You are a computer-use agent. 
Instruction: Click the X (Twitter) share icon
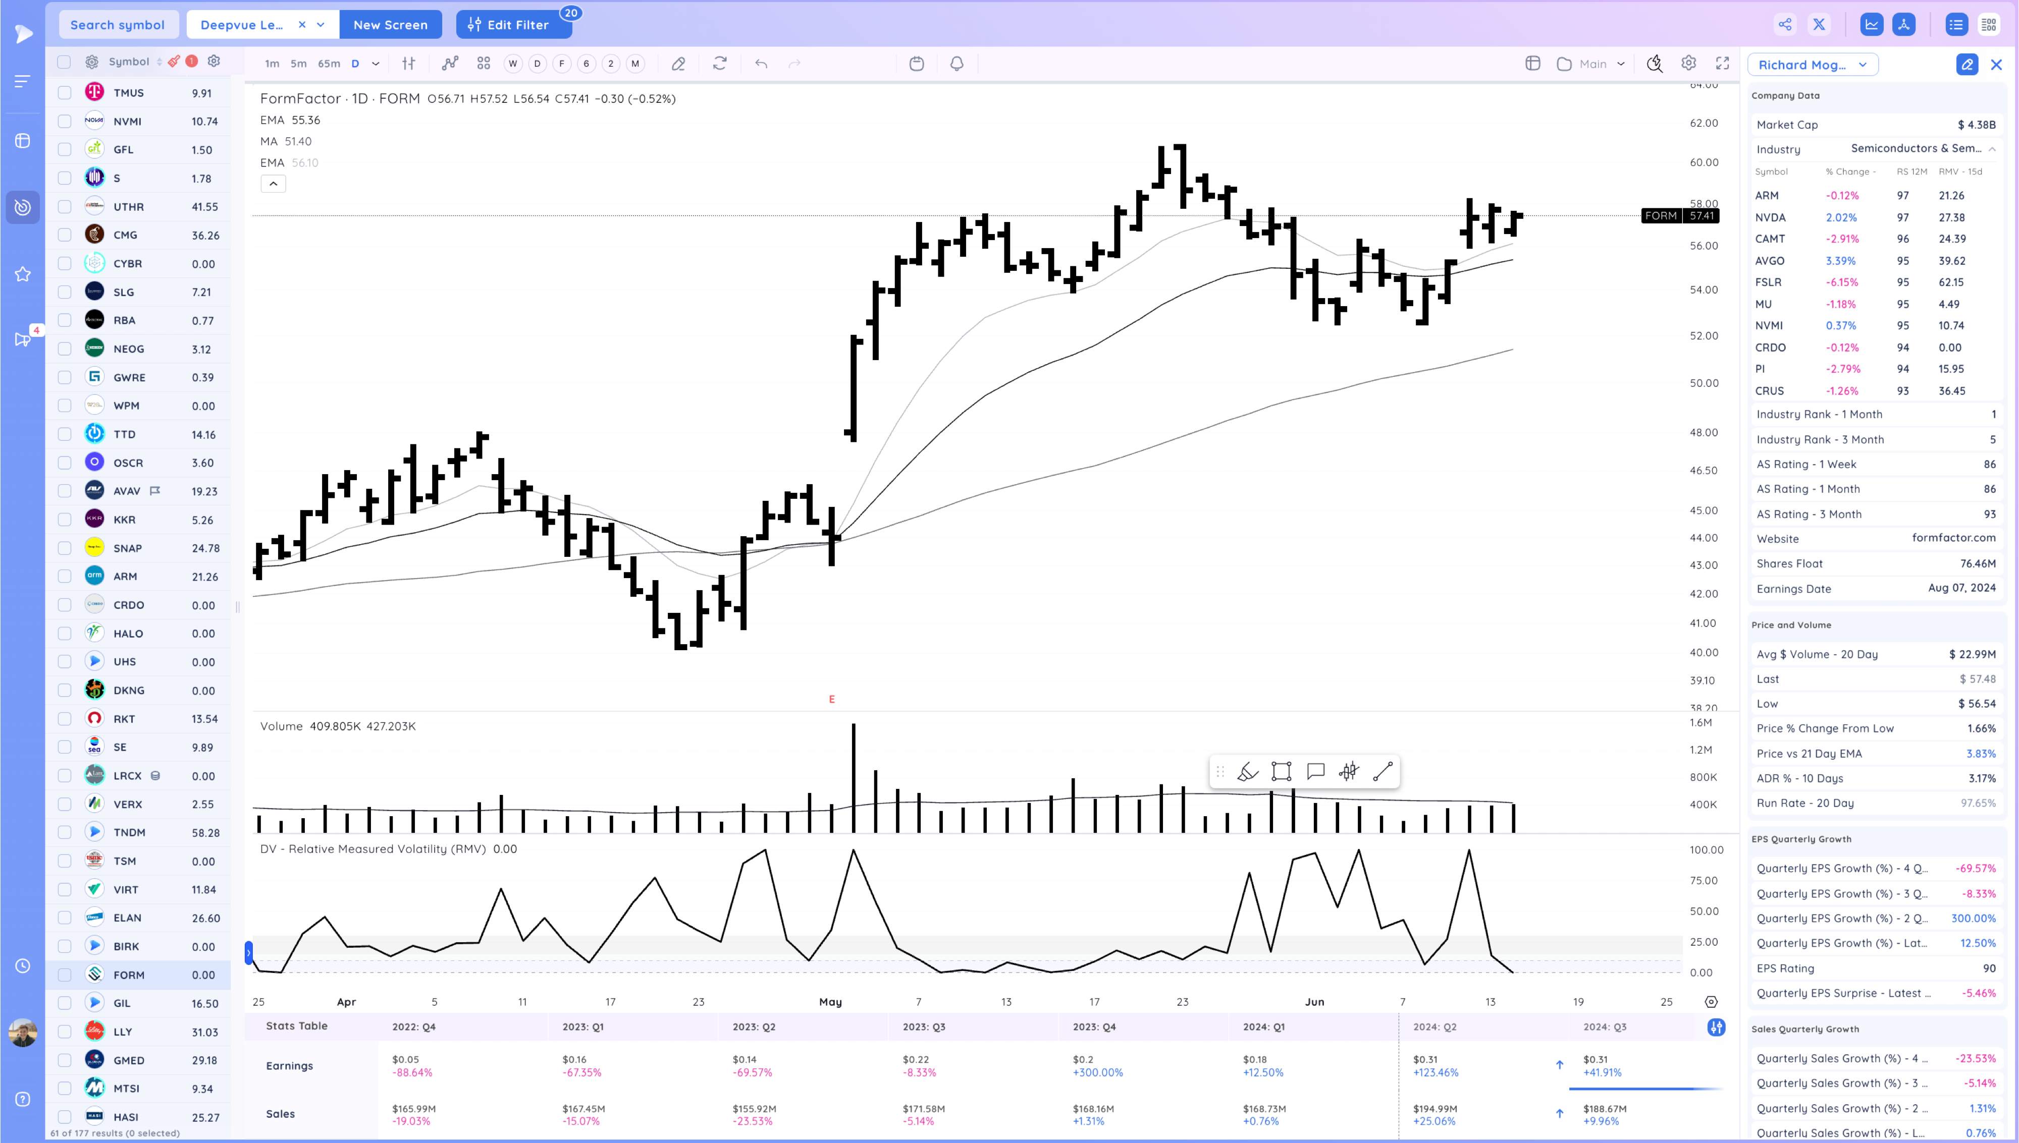tap(1819, 24)
